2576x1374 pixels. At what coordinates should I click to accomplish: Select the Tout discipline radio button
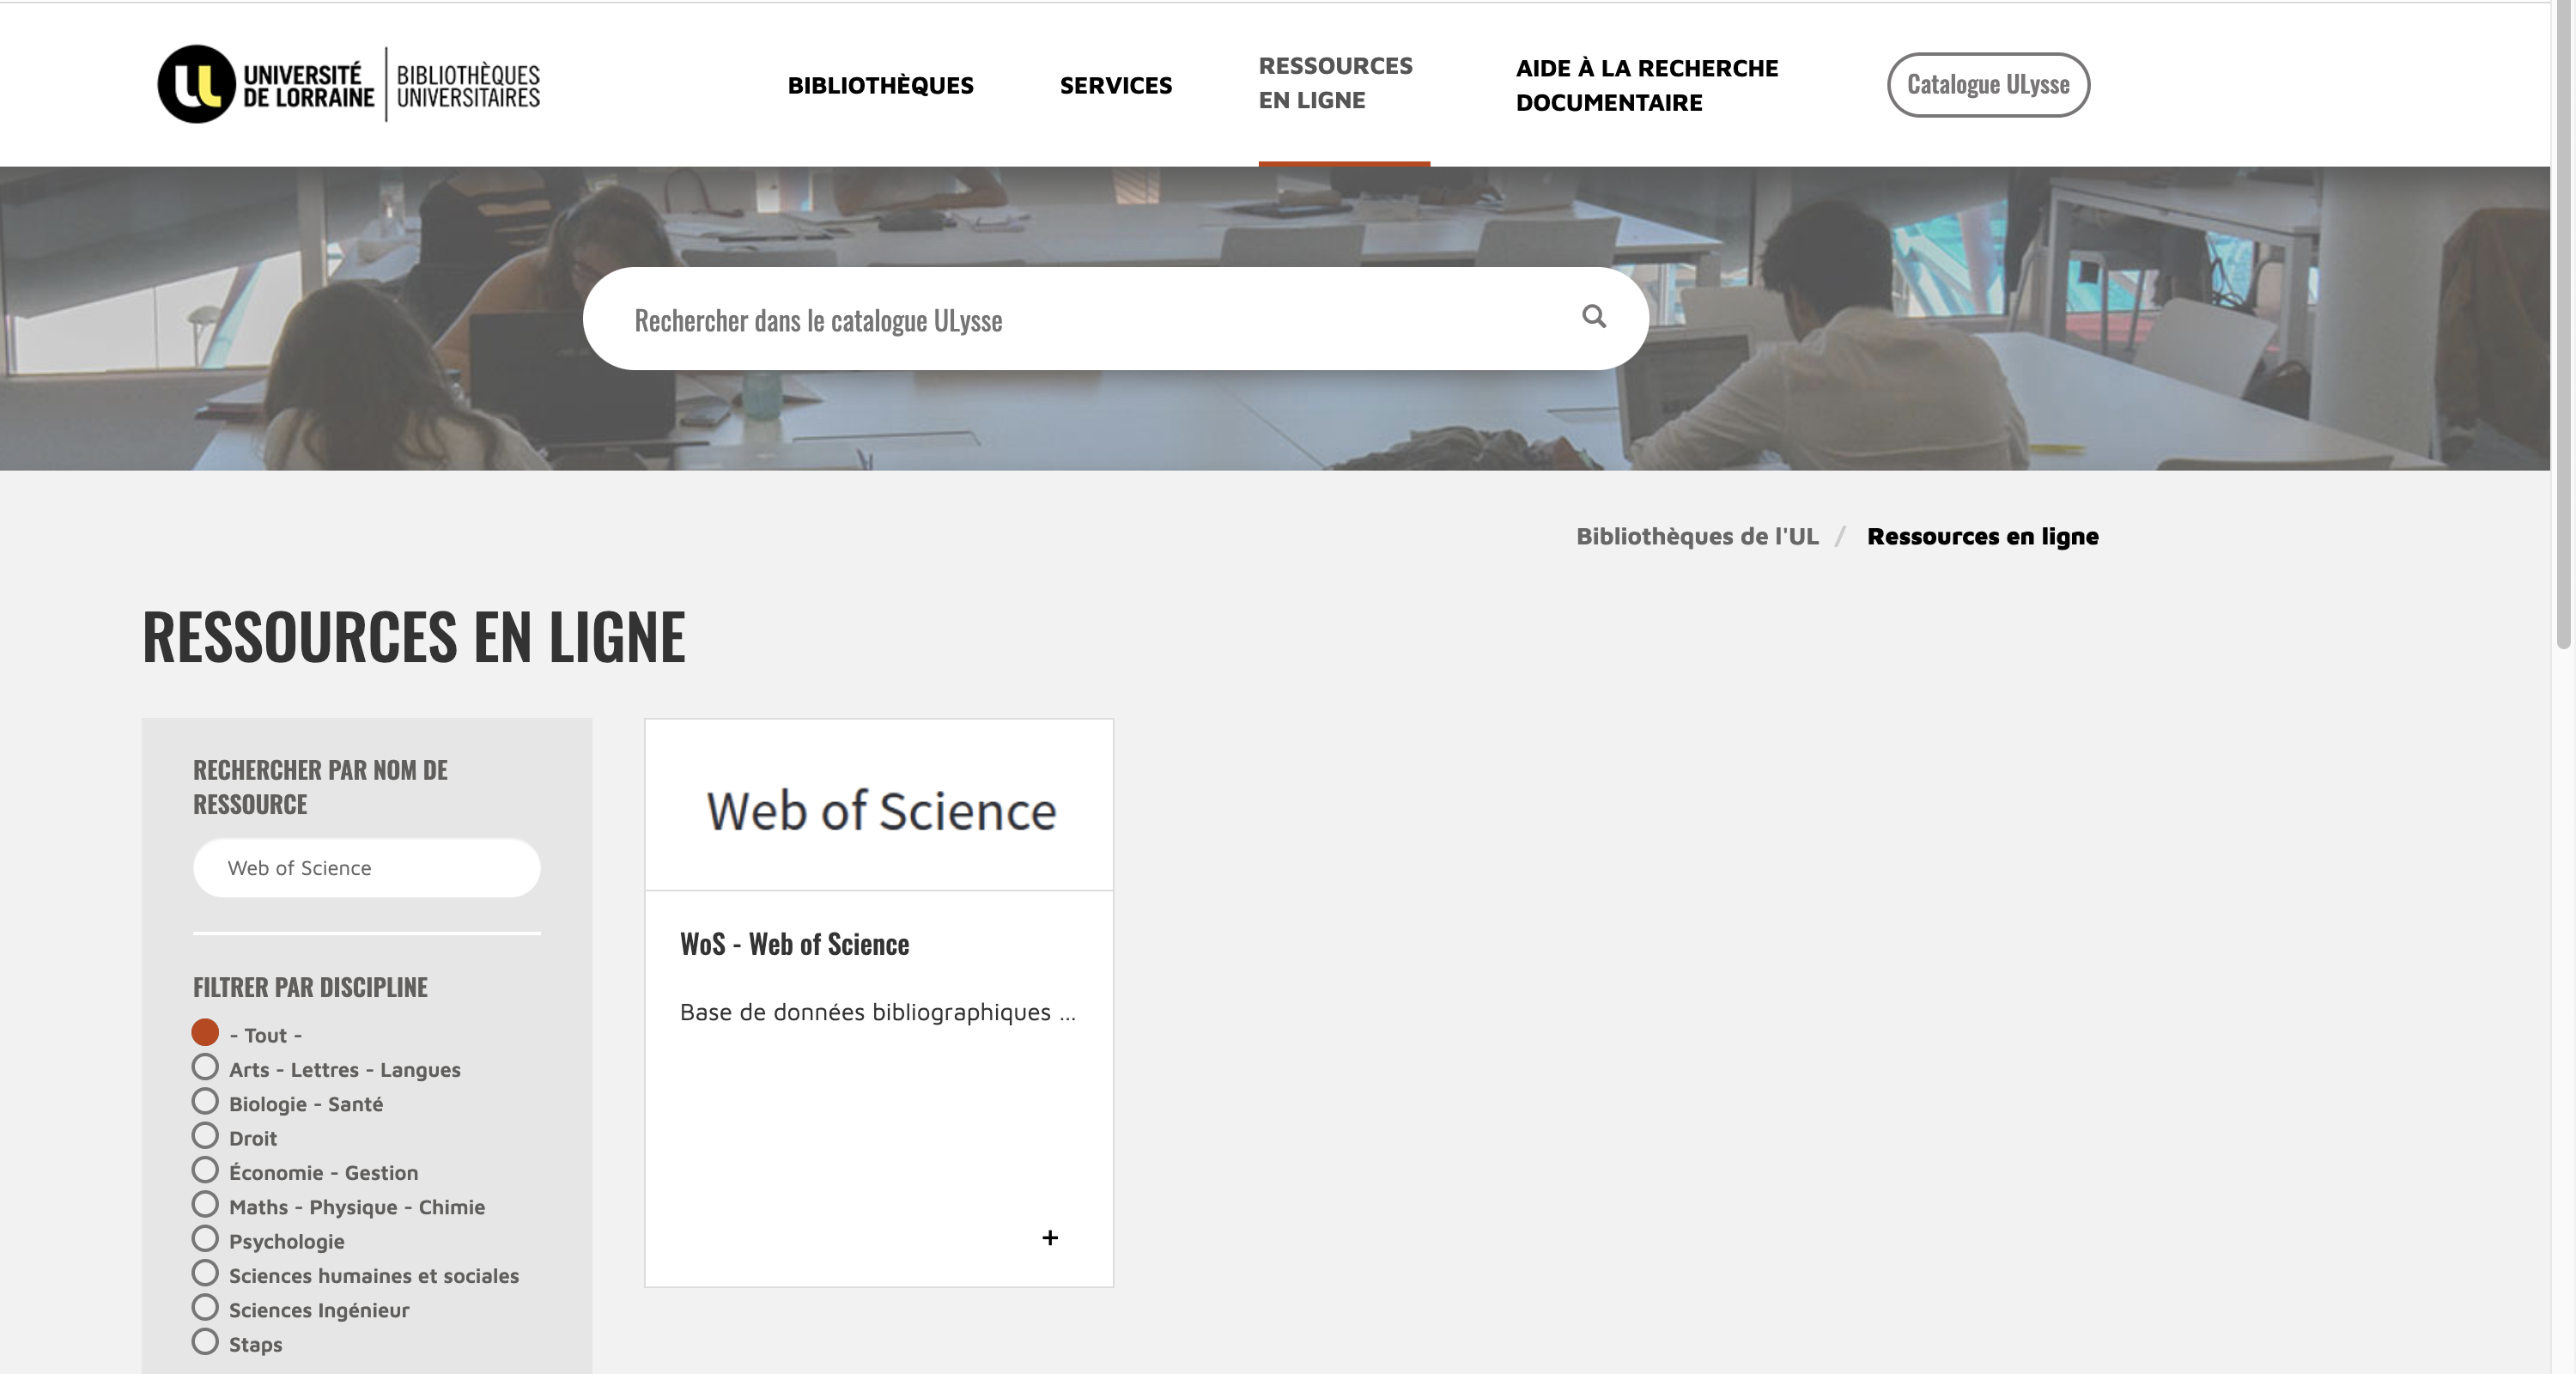click(205, 1033)
